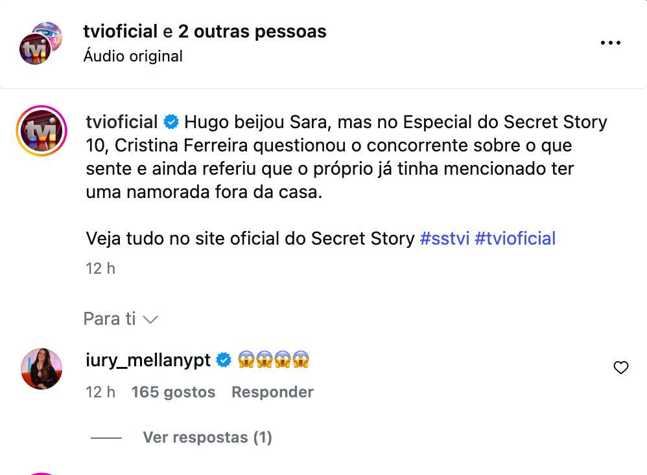Expand the 'Para ti' comment sorting dropdown
647x475 pixels.
coord(121,319)
